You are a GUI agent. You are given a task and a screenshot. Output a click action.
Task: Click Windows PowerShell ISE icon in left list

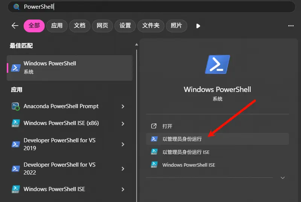15,189
